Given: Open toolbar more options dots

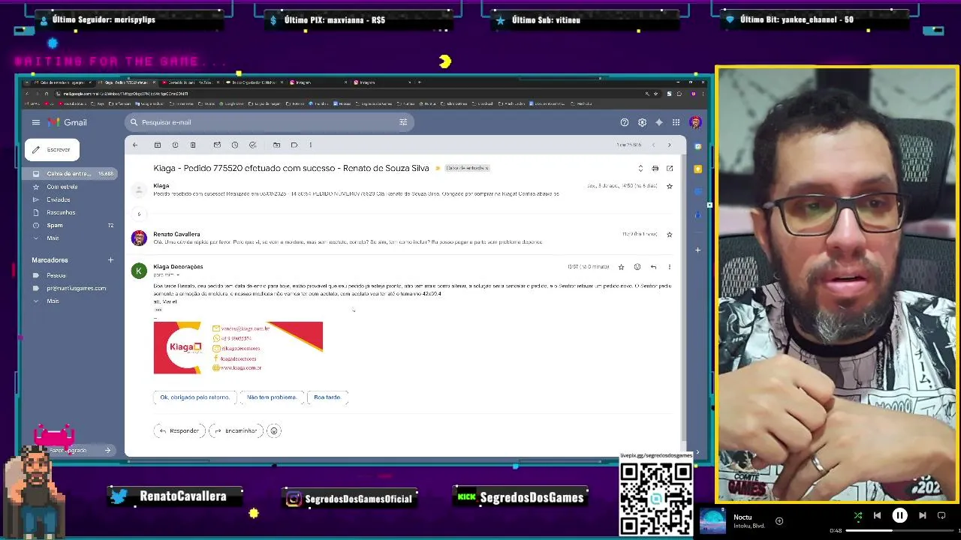Looking at the screenshot, I should pos(311,145).
